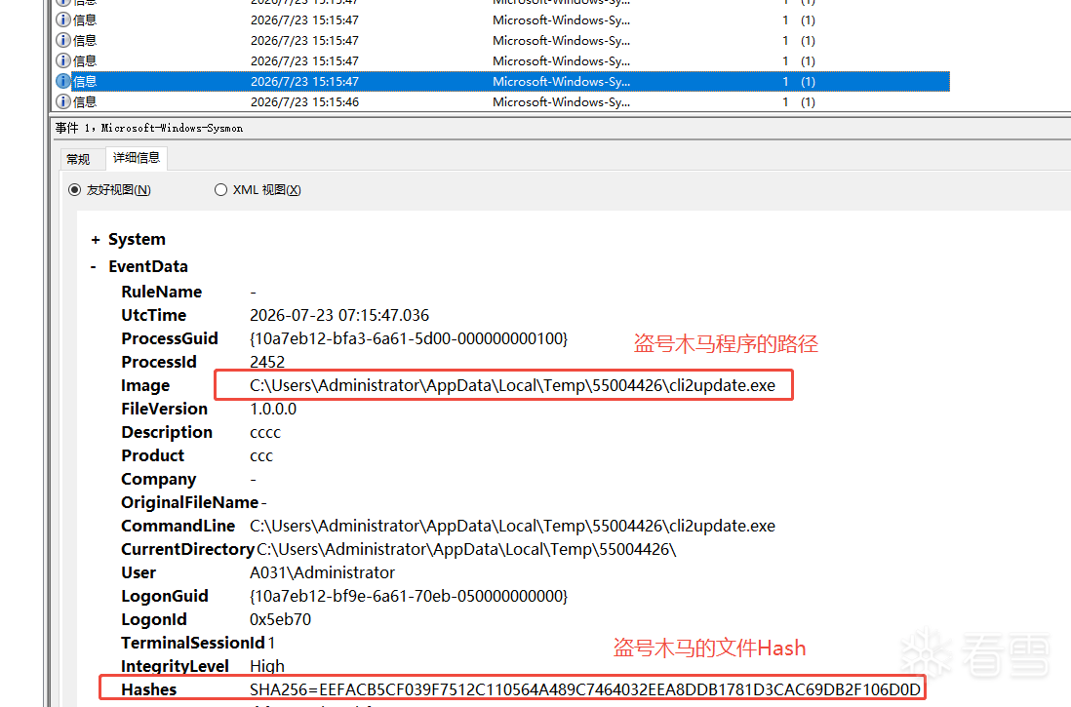Click the highlighted event's 2026/7/23 15:15:47 timestamp

tap(304, 81)
